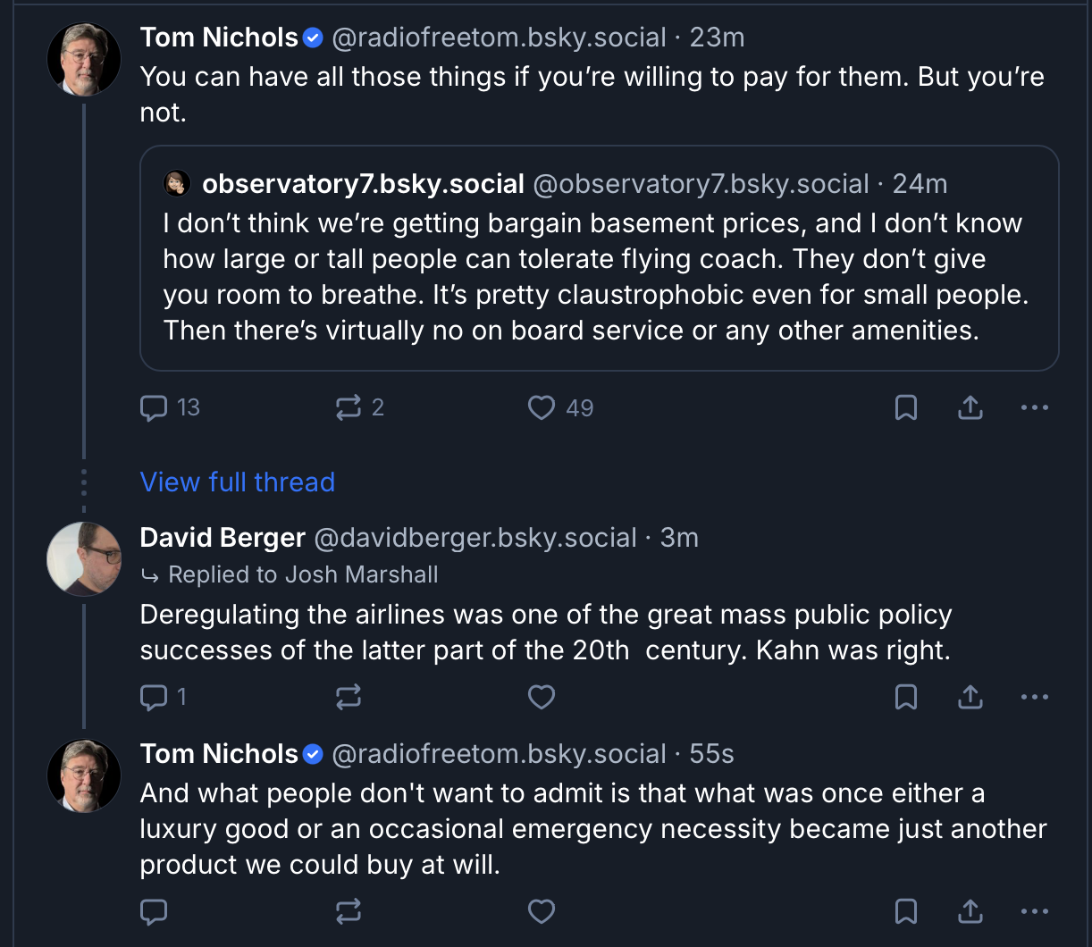1092x947 pixels.
Task: Open more options on the 23m post
Action: (1034, 408)
